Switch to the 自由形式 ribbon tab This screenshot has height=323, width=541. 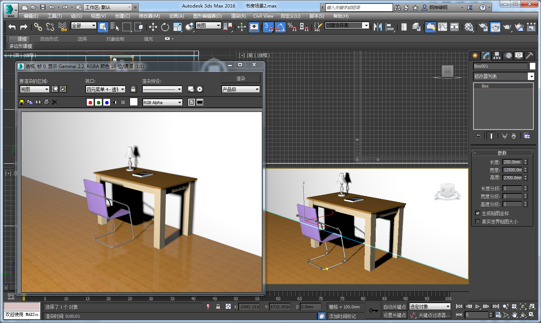pos(49,39)
